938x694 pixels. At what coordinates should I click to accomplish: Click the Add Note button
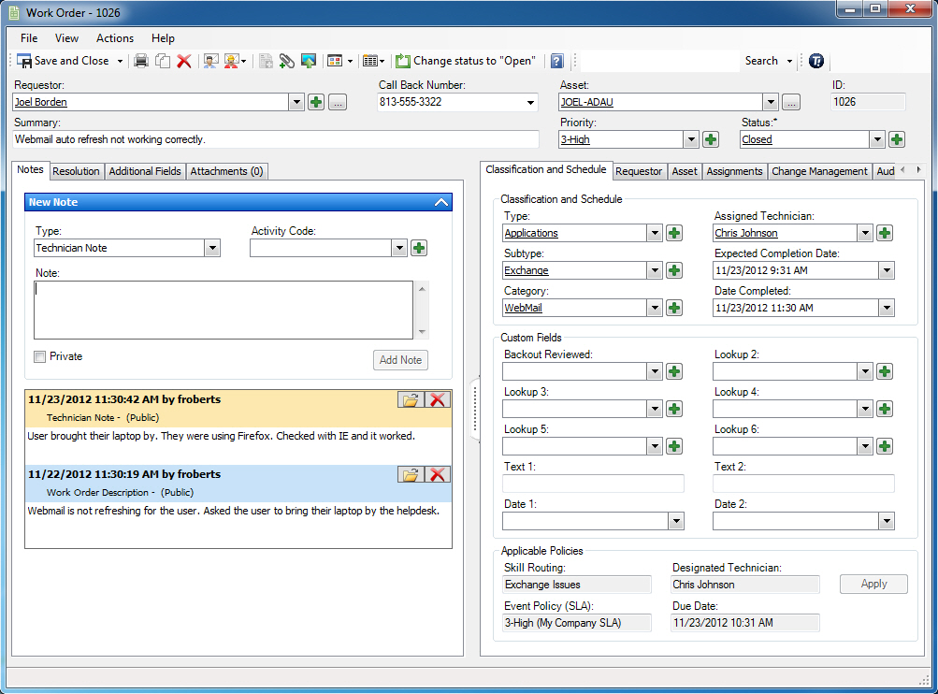pos(401,359)
